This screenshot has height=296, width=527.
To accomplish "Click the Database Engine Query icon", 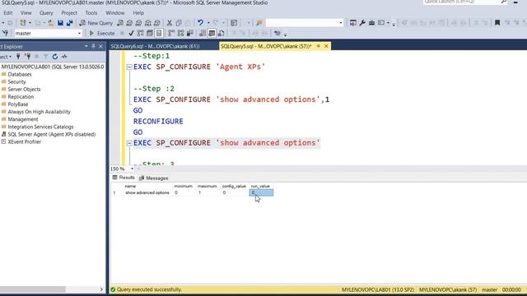I will coord(120,23).
